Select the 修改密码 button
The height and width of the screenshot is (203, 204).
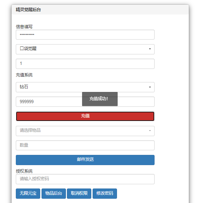(x=105, y=193)
